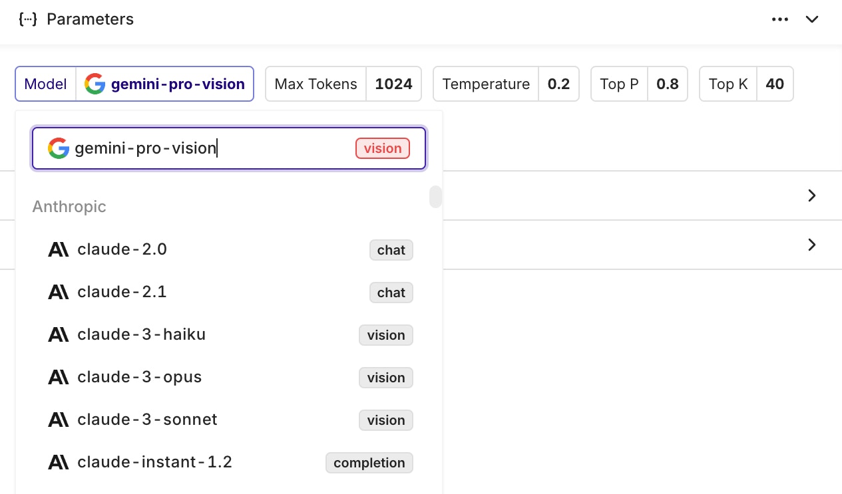Click Anthropic logo beside claude-3-opus
Screen dimensions: 842x494
[59, 377]
